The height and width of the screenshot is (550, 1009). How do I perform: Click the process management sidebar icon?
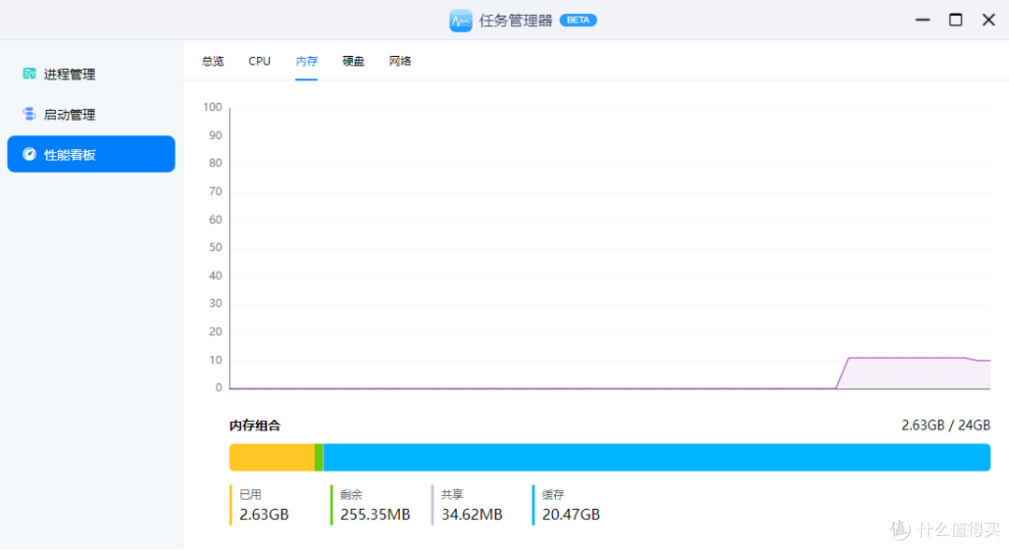pyautogui.click(x=29, y=74)
